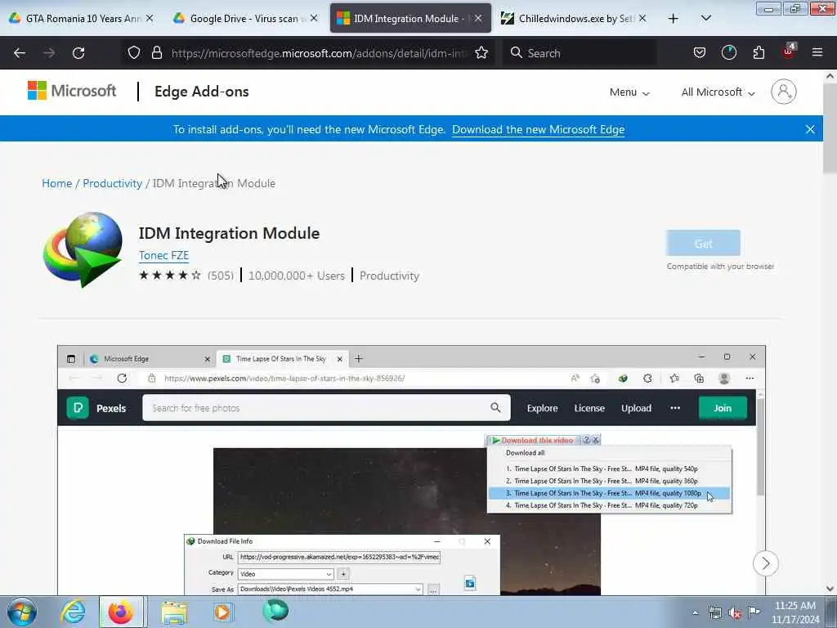Screen dimensions: 837x628
Task: Click the star rating (505)
Action: 186,276
